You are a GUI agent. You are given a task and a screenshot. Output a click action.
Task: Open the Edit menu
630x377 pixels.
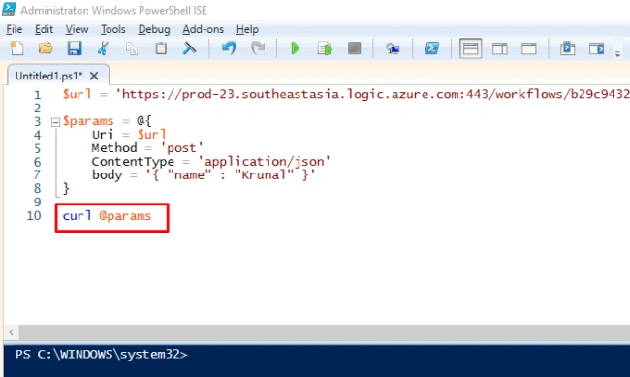[44, 29]
